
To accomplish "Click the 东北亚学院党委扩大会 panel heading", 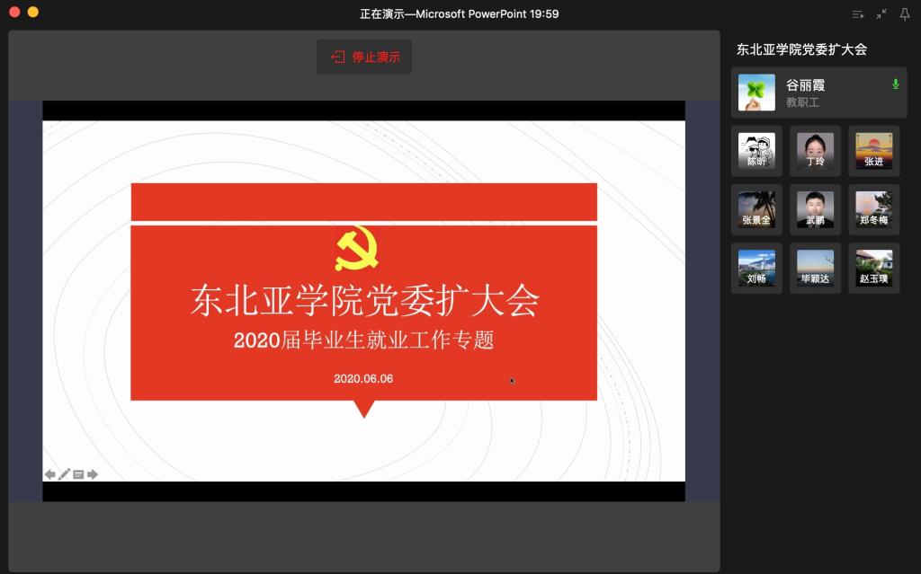I will [x=801, y=49].
